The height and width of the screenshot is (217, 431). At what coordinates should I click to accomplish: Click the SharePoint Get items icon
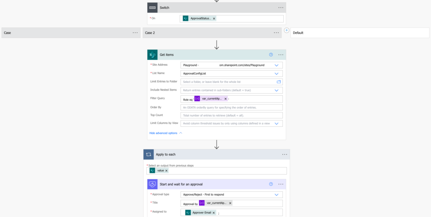coord(152,55)
